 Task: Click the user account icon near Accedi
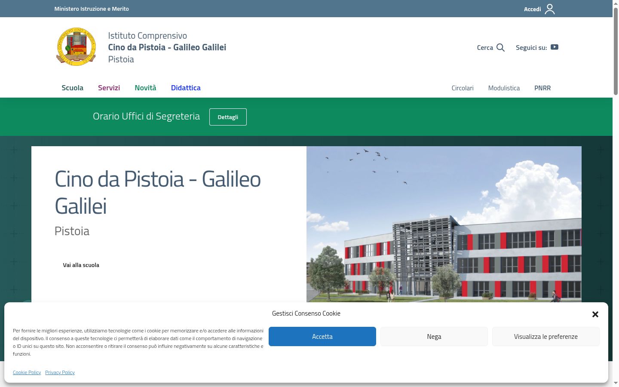click(550, 9)
